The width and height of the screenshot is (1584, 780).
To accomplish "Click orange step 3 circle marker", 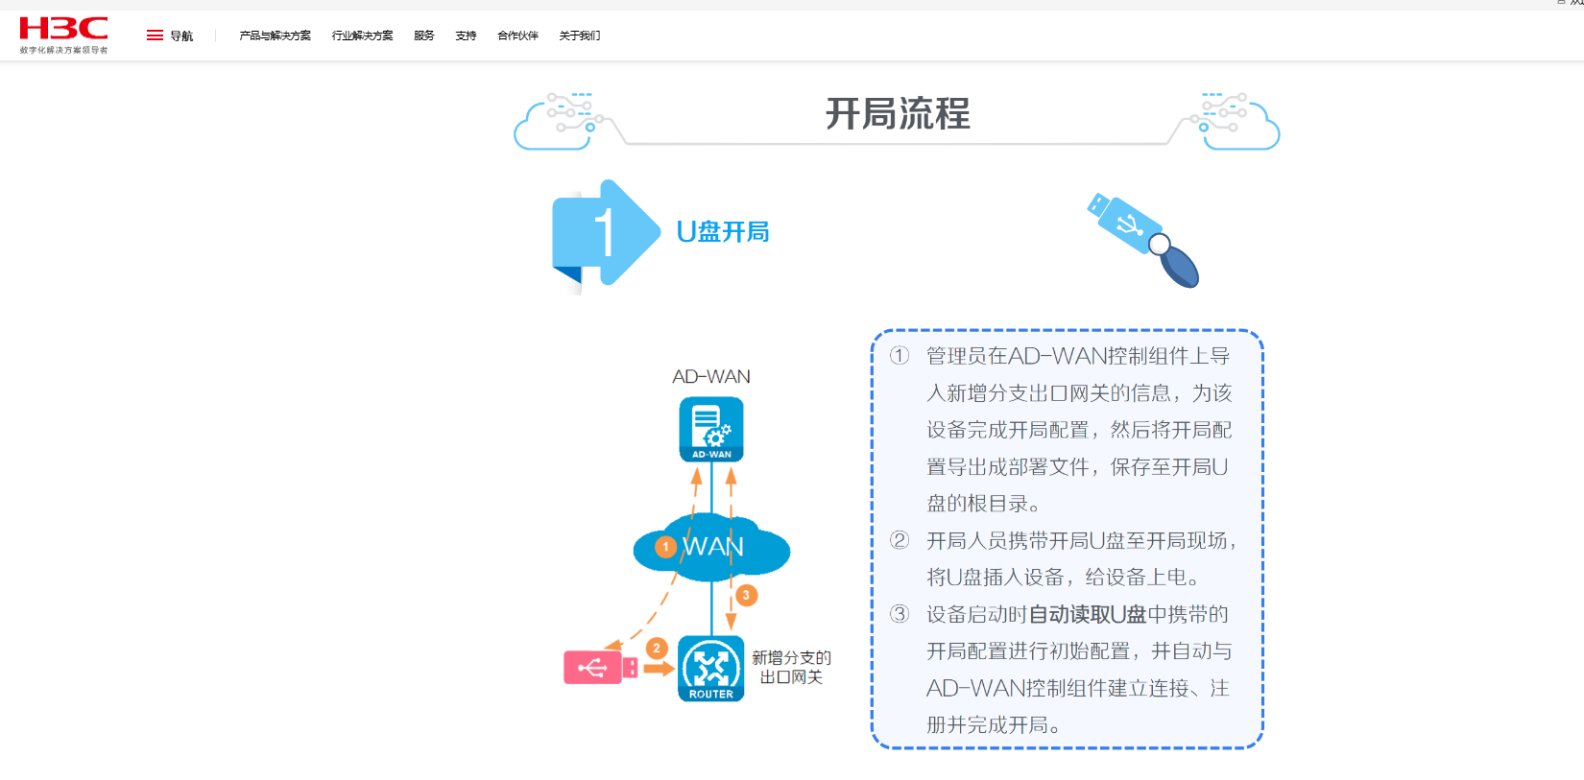I will tap(746, 596).
